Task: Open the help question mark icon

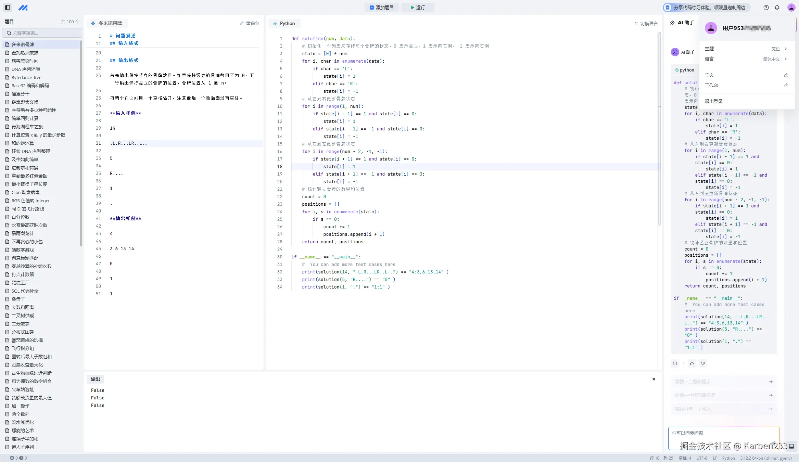Action: 766,8
